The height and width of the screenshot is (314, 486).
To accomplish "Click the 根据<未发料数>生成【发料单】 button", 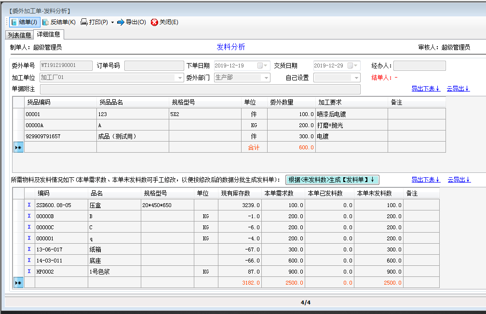I will (332, 180).
